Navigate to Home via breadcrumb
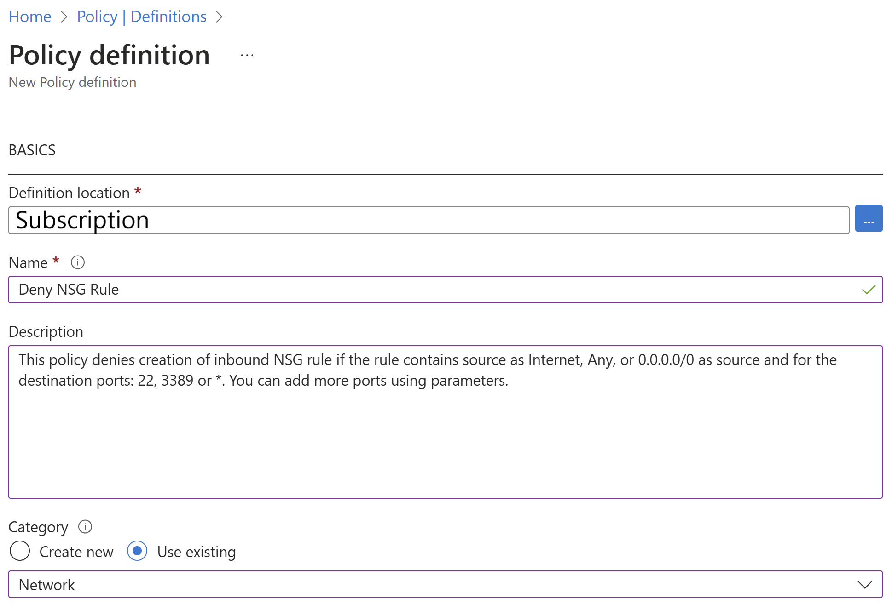892x604 pixels. click(x=29, y=17)
